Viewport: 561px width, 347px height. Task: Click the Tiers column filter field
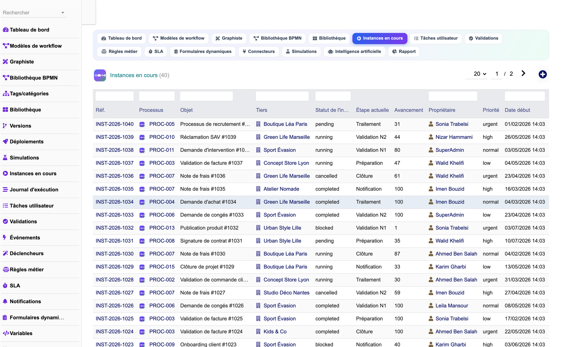[x=282, y=96]
